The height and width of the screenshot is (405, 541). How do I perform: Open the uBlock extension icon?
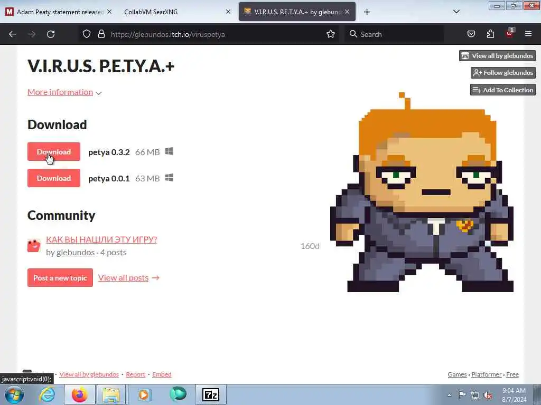click(x=510, y=33)
